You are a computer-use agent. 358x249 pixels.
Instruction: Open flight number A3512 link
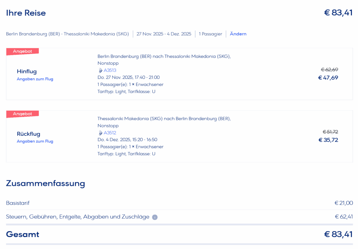pyautogui.click(x=110, y=133)
